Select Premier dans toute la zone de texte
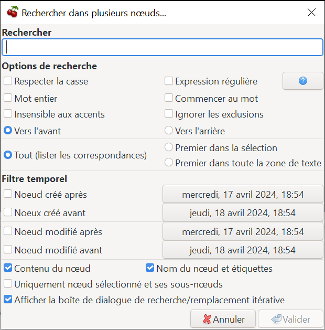The height and width of the screenshot is (330, 325). pyautogui.click(x=169, y=163)
